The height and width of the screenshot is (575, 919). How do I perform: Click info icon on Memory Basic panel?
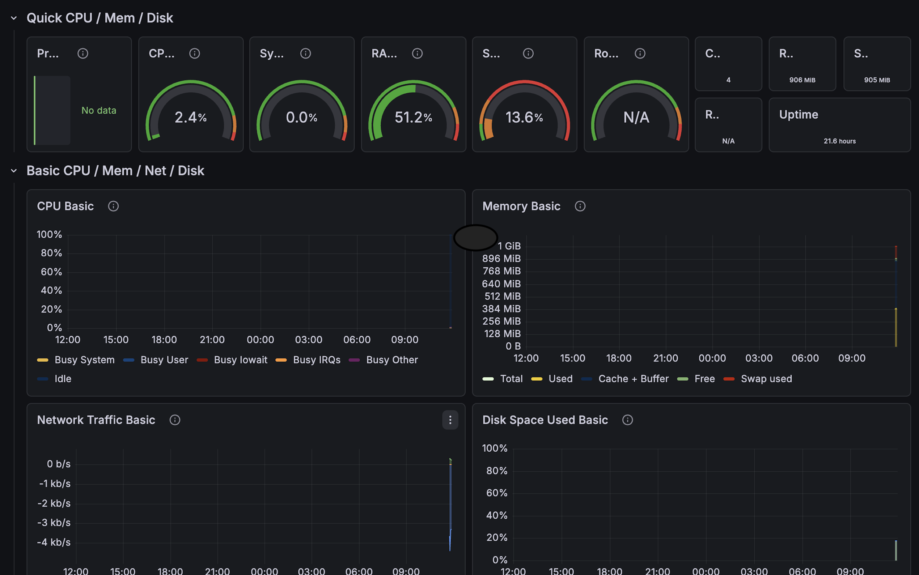(580, 206)
